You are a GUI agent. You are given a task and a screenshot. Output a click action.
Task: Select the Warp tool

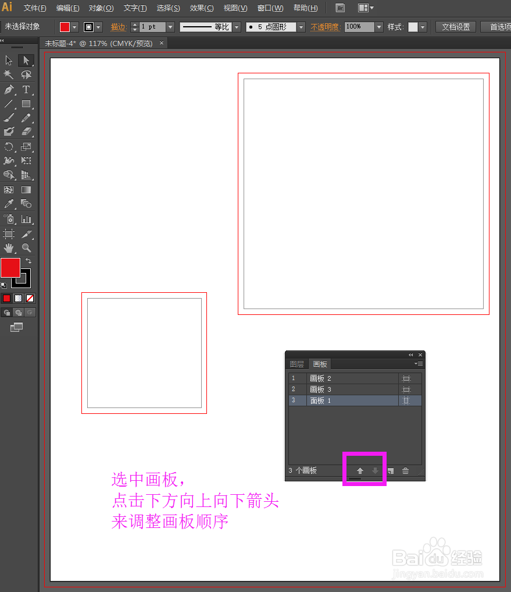coord(9,161)
